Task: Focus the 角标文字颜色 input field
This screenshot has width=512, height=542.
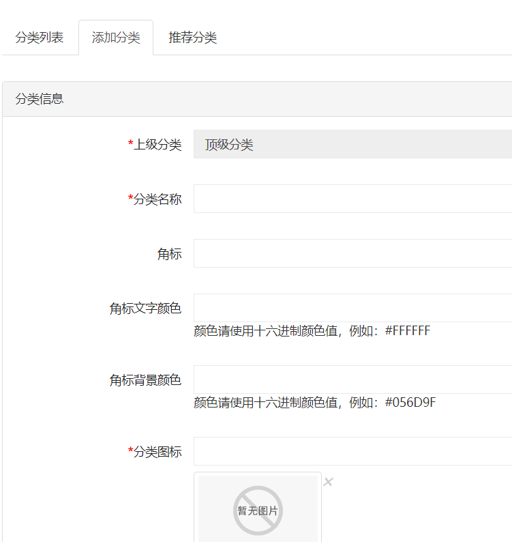Action: 352,308
